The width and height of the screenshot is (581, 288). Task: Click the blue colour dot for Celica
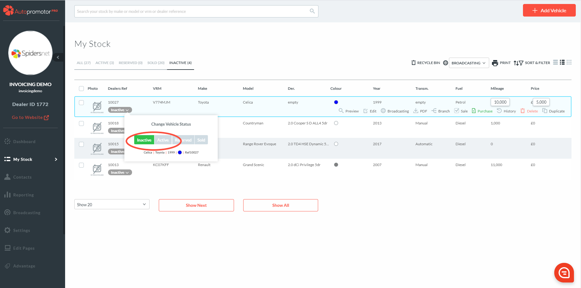(x=336, y=102)
